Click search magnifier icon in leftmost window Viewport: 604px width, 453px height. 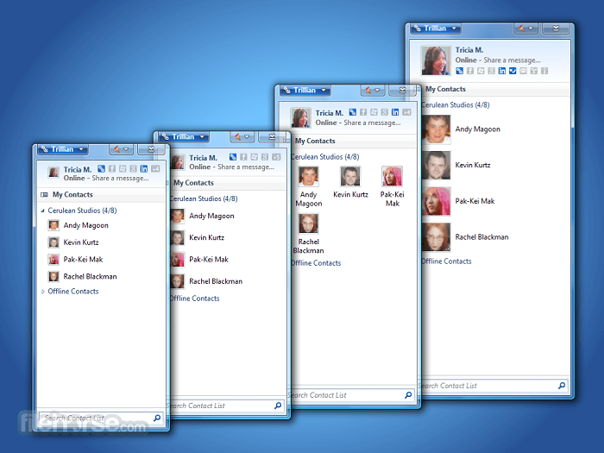coord(156,418)
